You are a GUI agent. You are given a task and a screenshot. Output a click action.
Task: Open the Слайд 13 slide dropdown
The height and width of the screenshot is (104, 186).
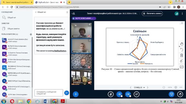tap(139, 87)
